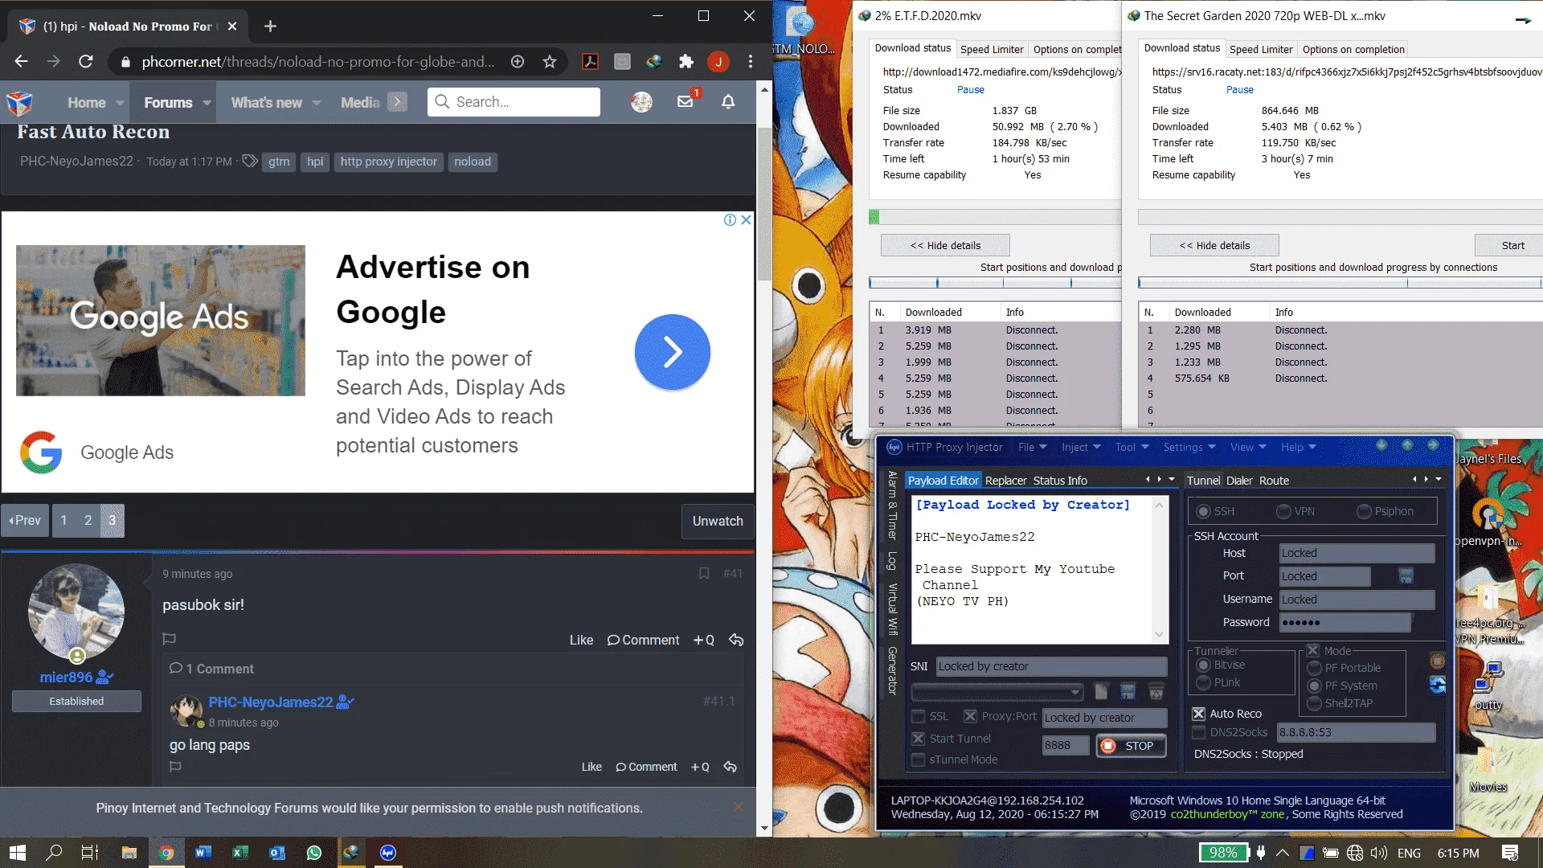Image resolution: width=1543 pixels, height=868 pixels.
Task: Switch to the Replacer tab
Action: tap(1005, 481)
